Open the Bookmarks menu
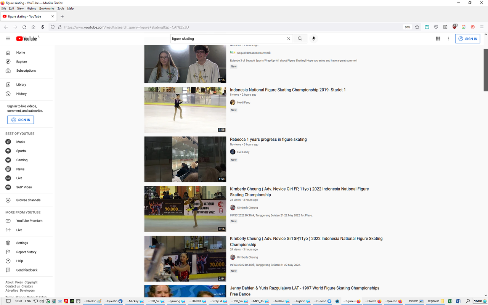Image resolution: width=488 pixels, height=305 pixels. [47, 8]
